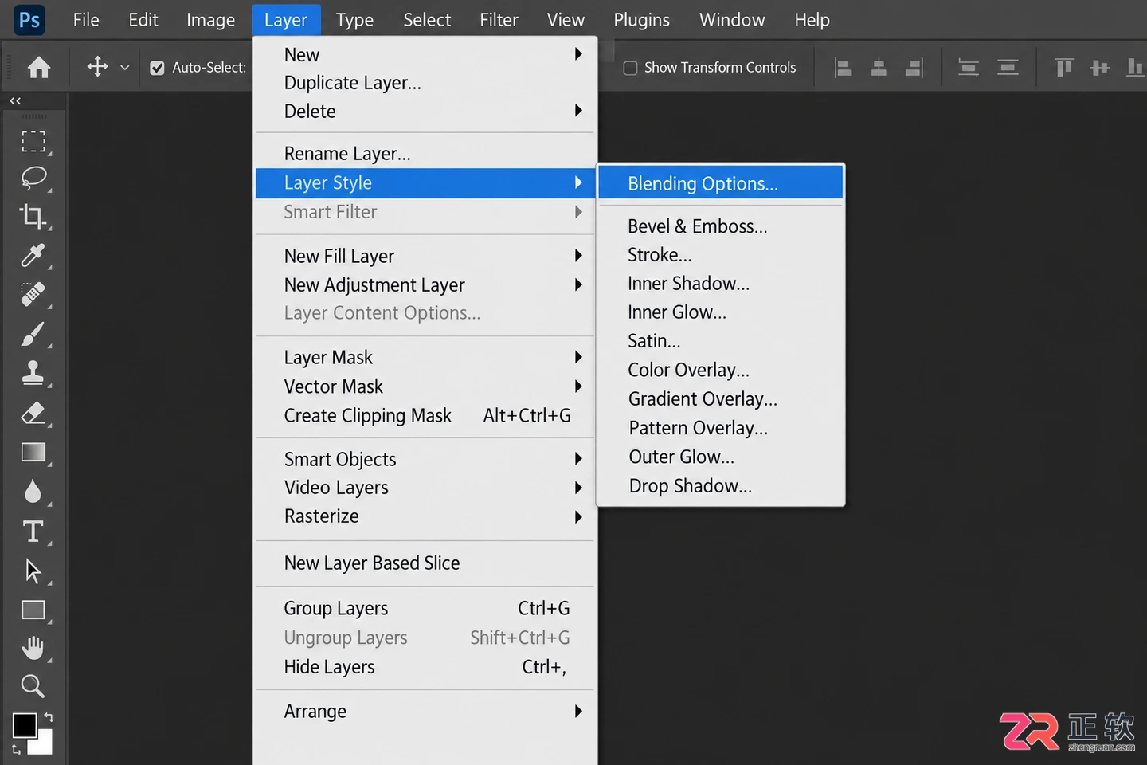Swap foreground and background colors

(x=49, y=717)
